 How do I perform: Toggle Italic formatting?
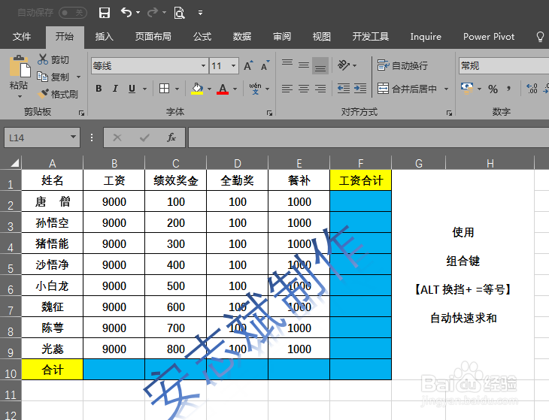tap(115, 89)
